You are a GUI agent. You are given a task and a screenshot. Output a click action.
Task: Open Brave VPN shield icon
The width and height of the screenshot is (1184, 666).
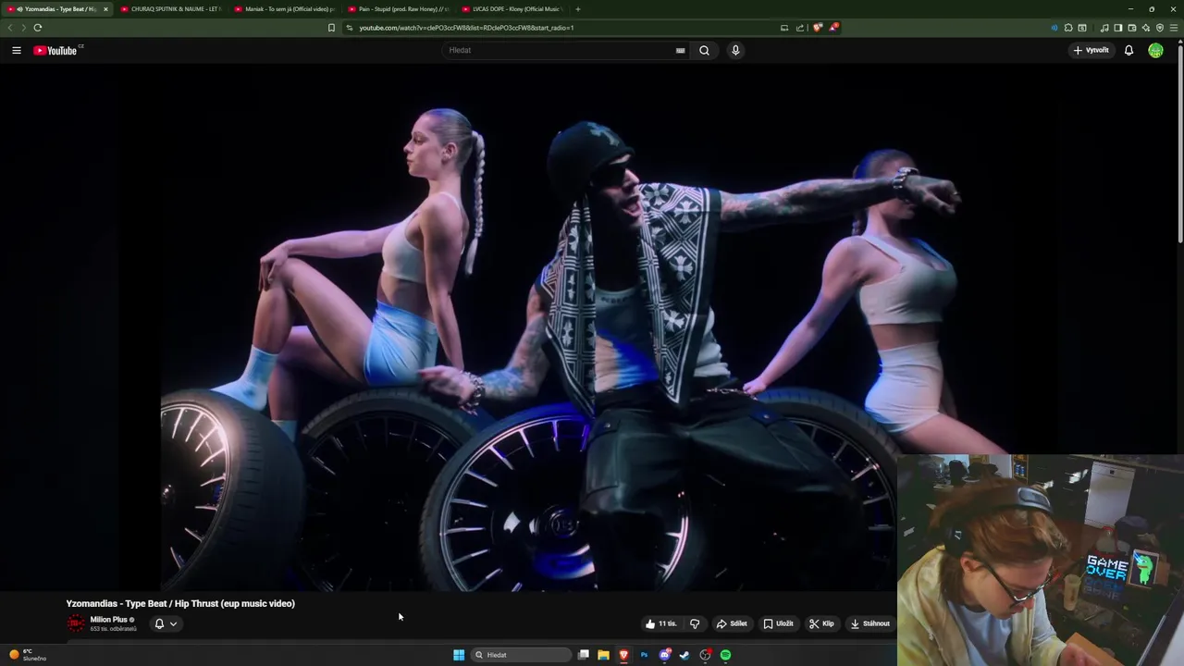1160,28
